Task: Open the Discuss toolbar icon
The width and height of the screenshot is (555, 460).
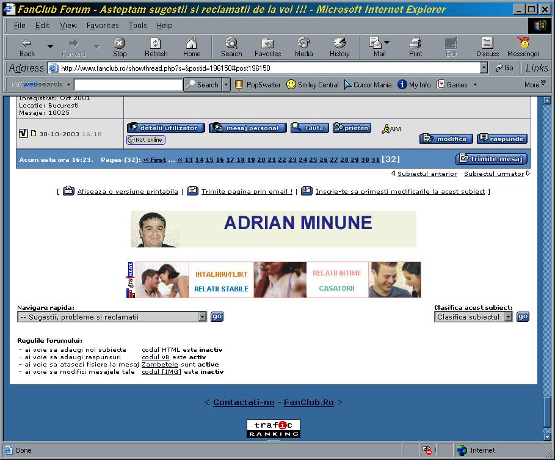Action: [x=487, y=48]
